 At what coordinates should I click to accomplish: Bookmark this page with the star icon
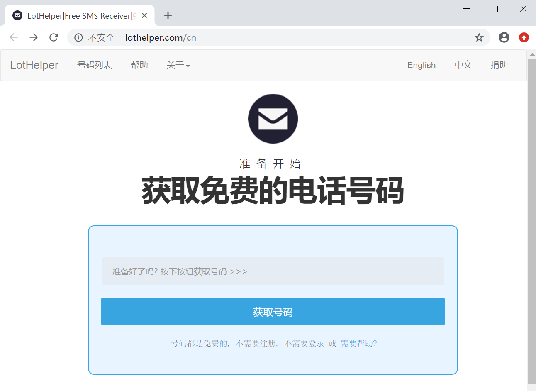[x=479, y=37]
